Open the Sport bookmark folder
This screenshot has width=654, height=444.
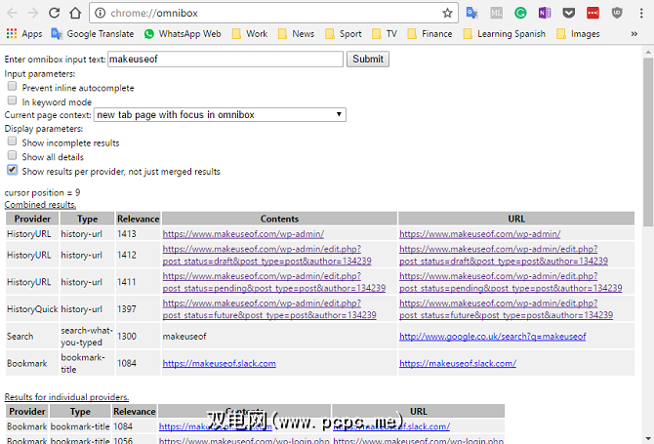coord(344,34)
